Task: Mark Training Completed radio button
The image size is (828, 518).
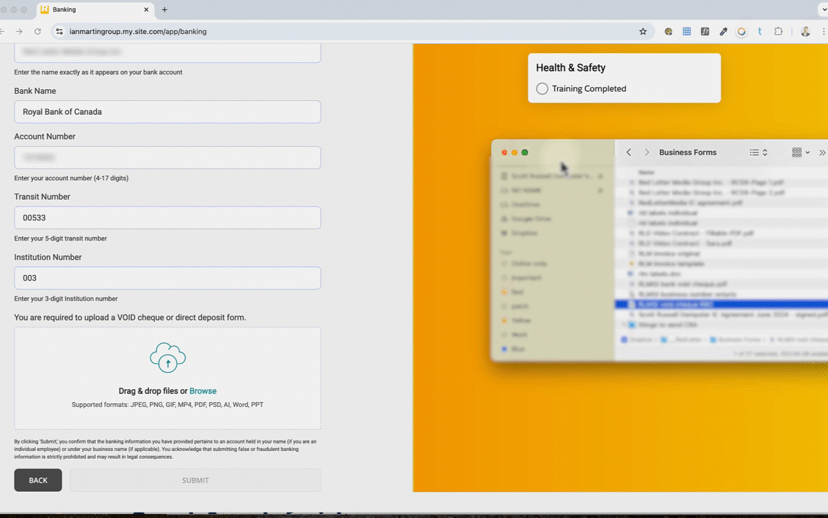Action: coord(542,88)
